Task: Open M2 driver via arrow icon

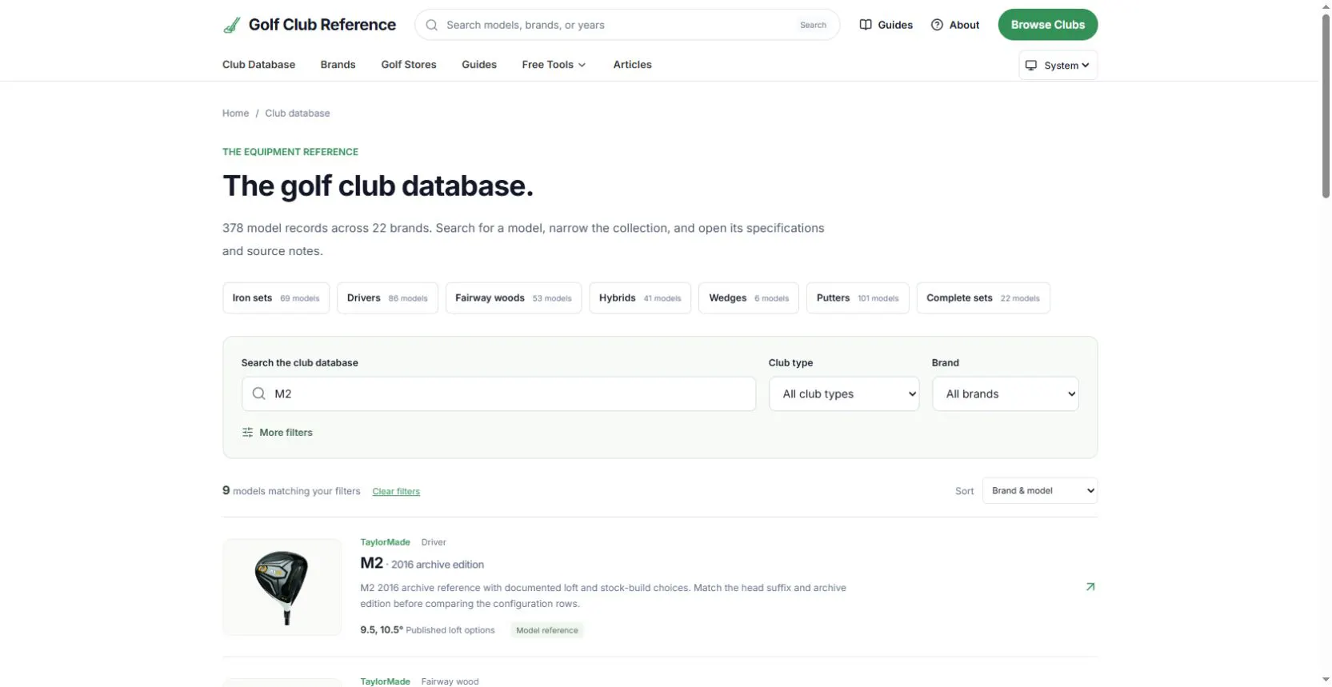Action: [1090, 587]
